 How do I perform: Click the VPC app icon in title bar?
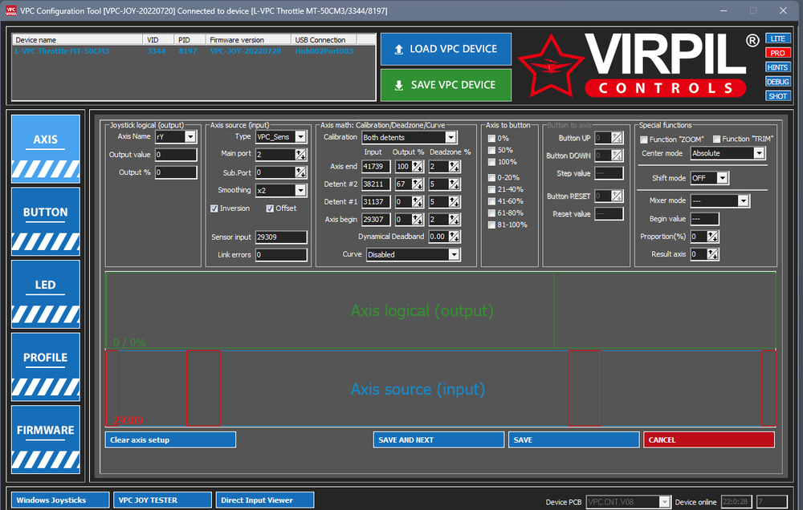tap(10, 10)
